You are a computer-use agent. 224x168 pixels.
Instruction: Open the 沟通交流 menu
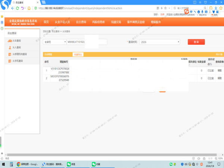coord(116,22)
